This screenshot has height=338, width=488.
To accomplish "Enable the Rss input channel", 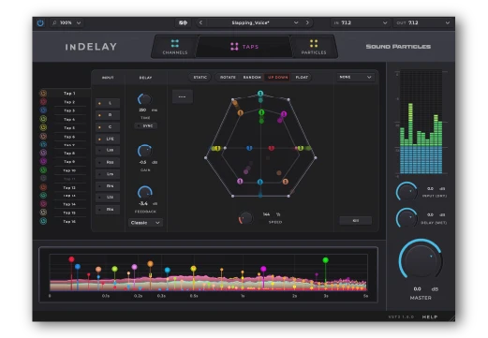I will click(x=108, y=162).
